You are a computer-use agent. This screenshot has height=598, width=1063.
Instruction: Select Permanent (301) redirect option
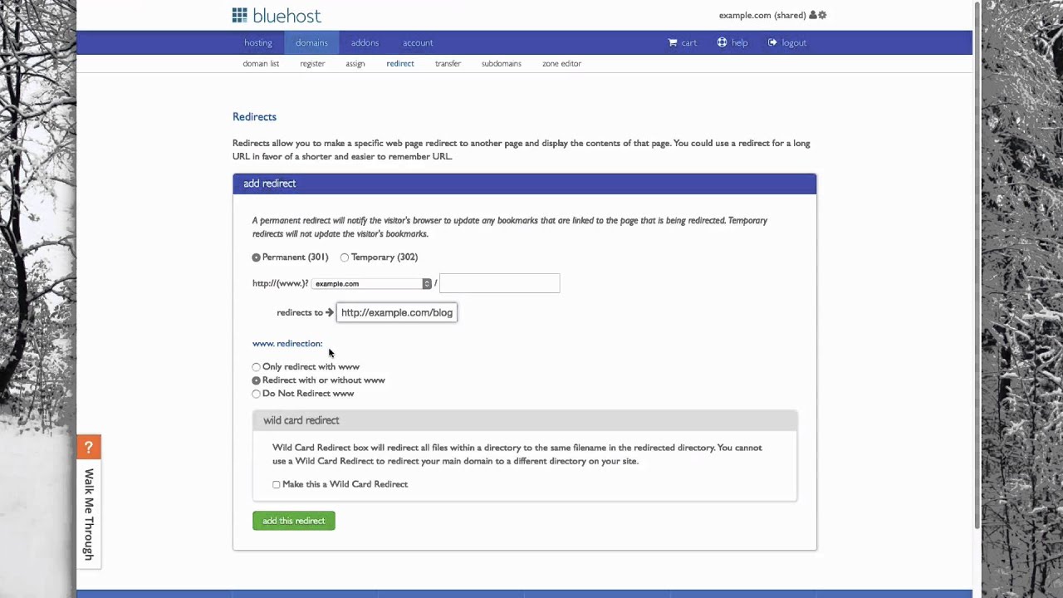tap(257, 257)
